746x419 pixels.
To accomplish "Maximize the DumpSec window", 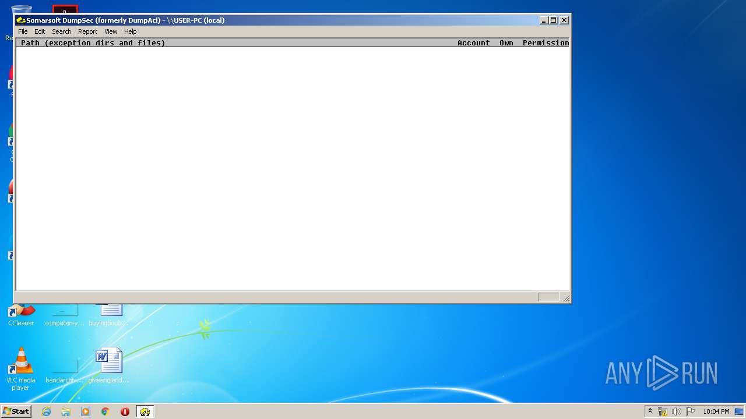I will 554,20.
